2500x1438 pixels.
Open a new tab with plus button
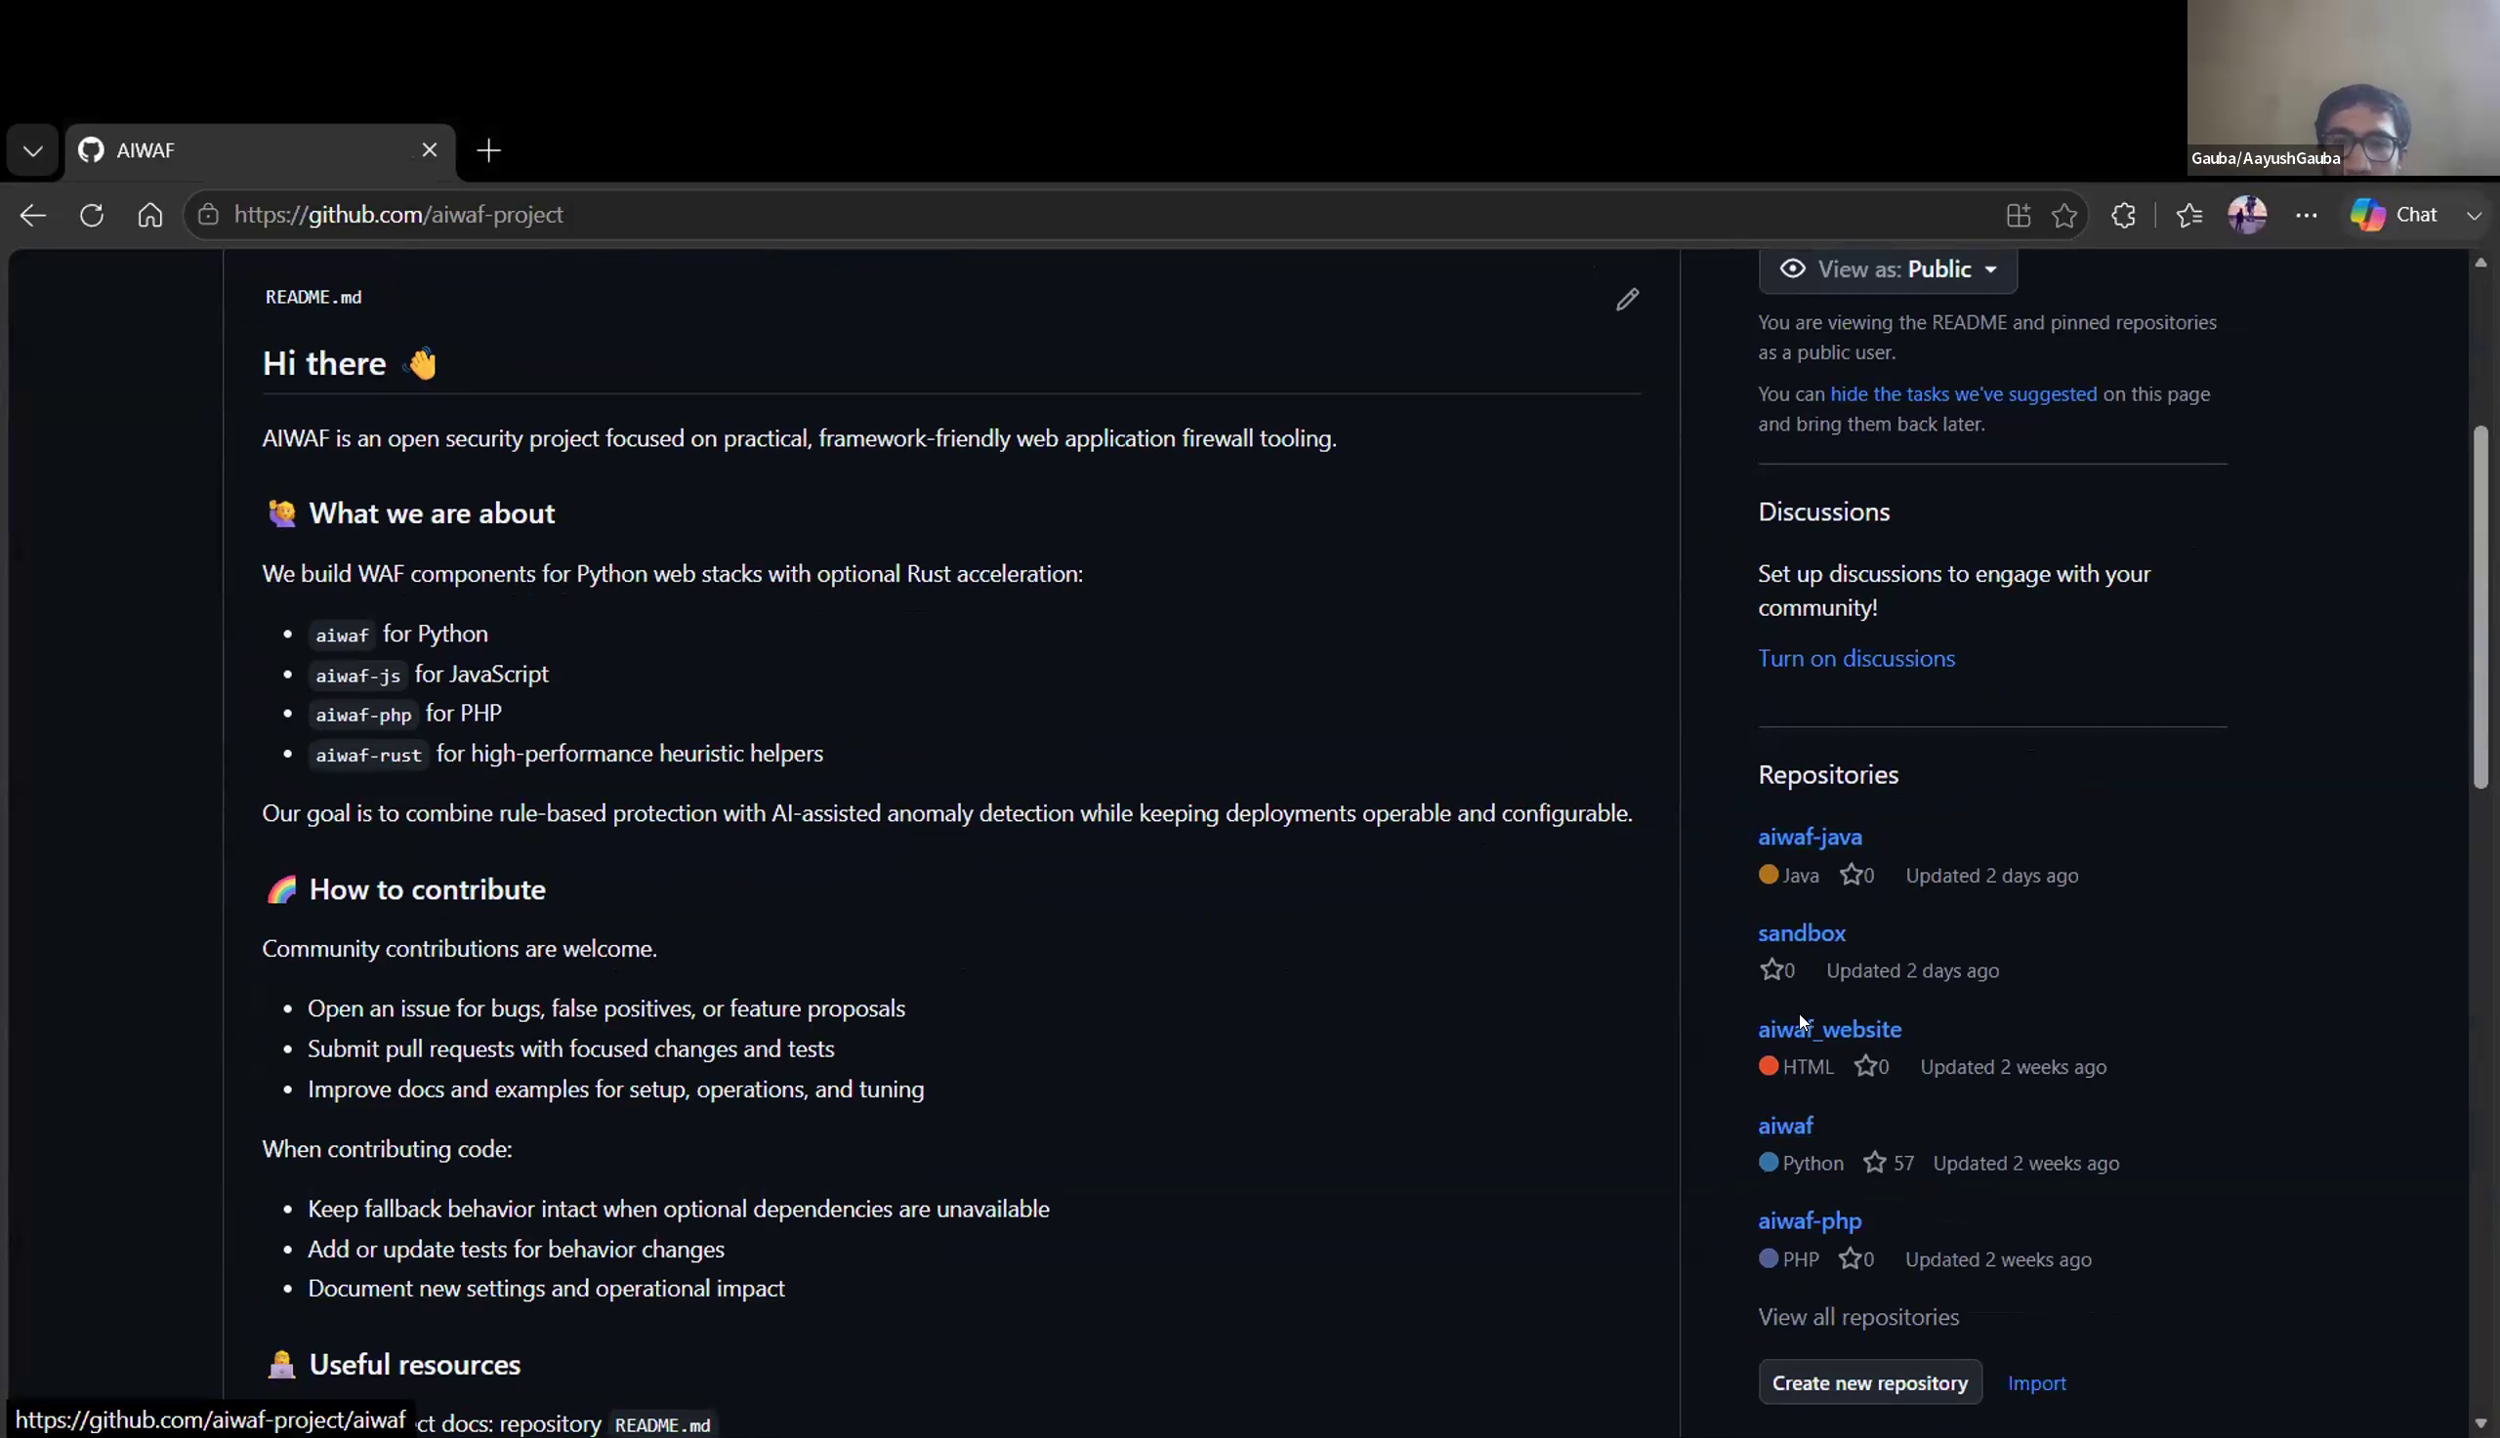(x=489, y=151)
